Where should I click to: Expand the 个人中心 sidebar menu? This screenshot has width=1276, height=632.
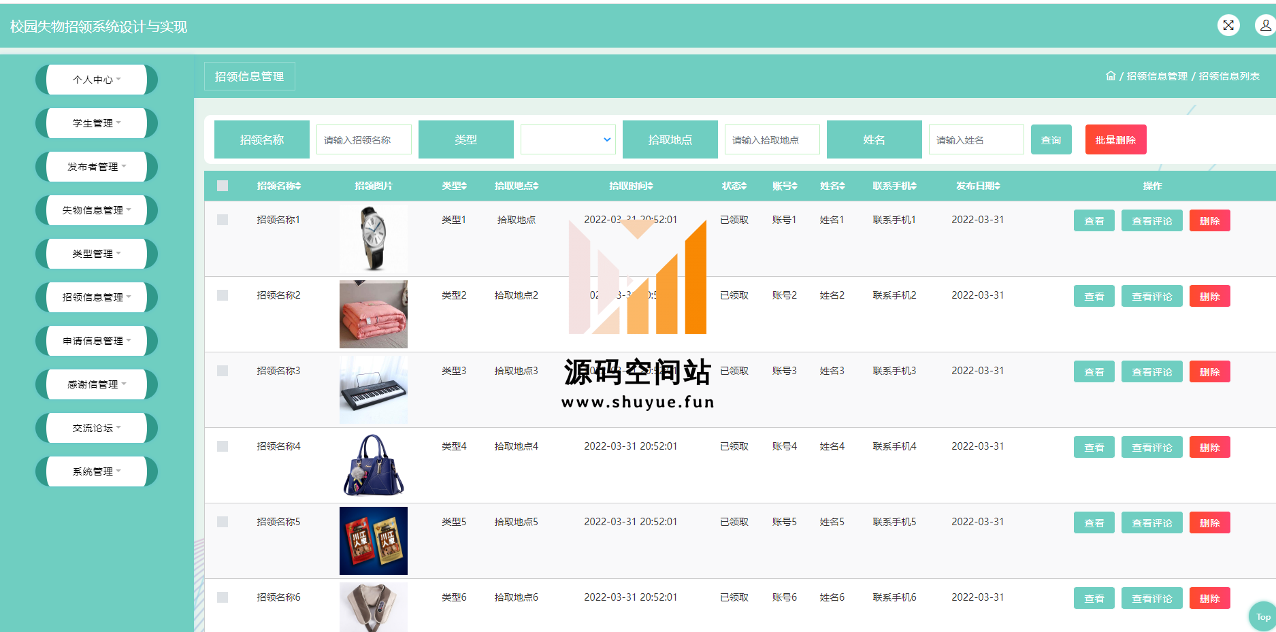point(97,80)
